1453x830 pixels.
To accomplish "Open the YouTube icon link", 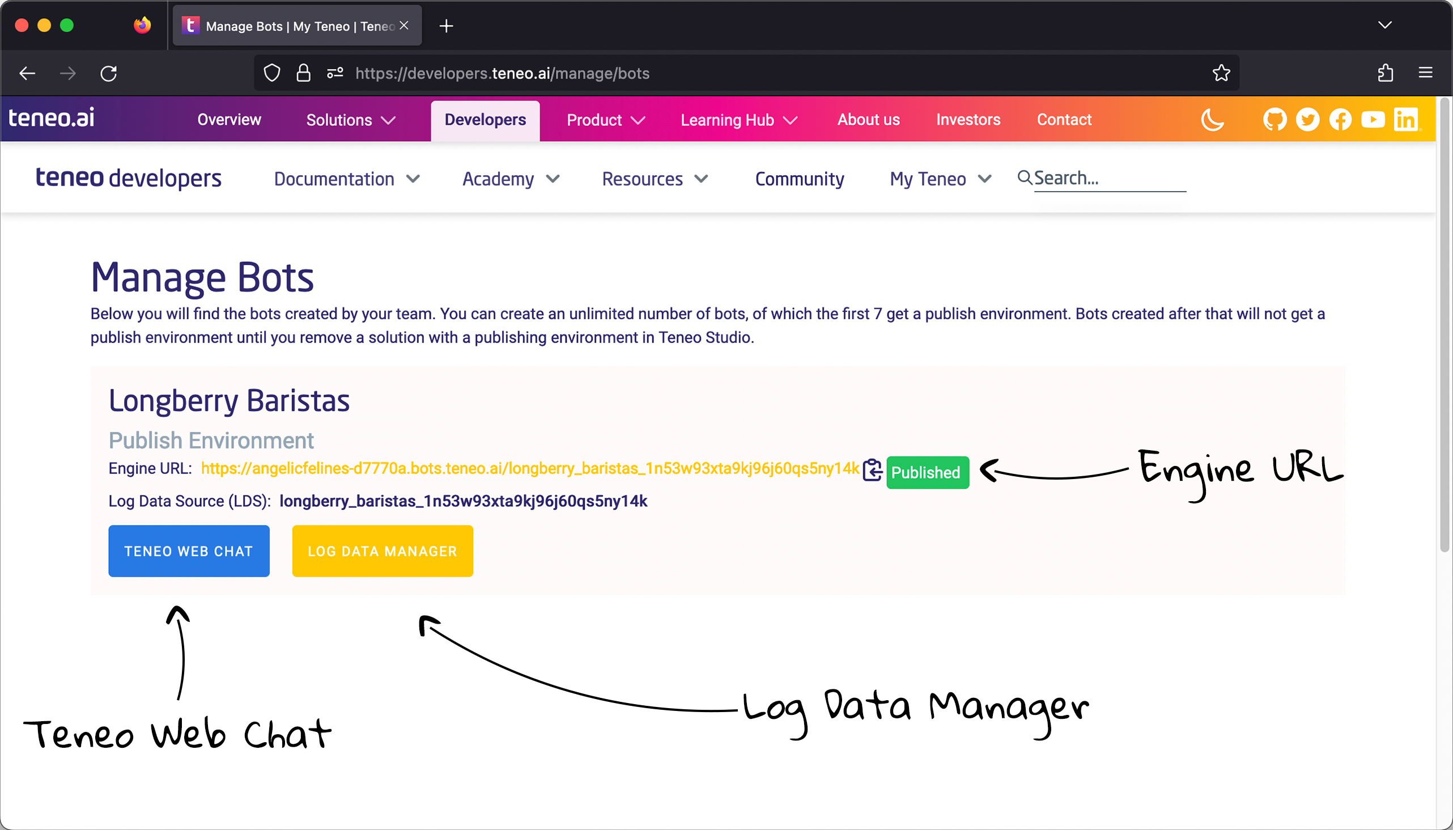I will [1373, 120].
